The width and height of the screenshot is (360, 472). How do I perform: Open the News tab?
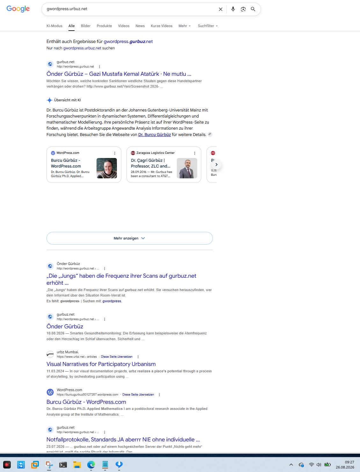click(140, 26)
